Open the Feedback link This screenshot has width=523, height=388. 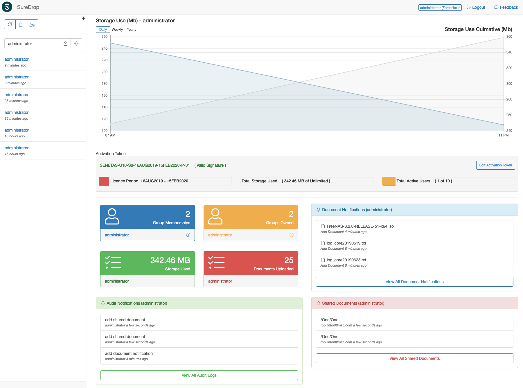tap(506, 7)
